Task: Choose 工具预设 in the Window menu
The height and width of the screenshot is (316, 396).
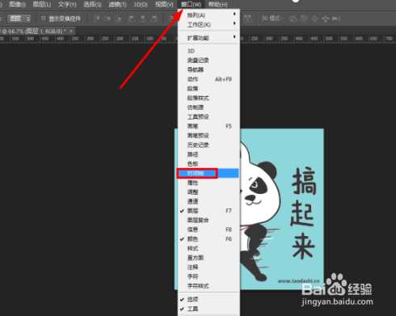Action: pos(209,117)
